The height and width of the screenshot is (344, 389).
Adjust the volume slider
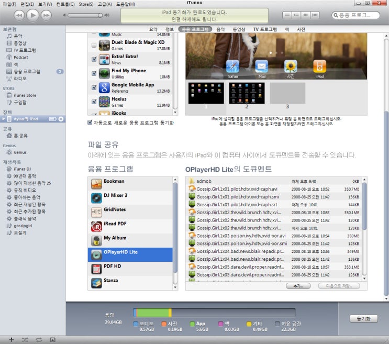(85, 15)
